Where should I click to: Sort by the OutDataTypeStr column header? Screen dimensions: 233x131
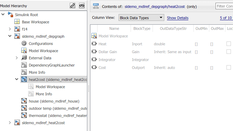point(173,28)
